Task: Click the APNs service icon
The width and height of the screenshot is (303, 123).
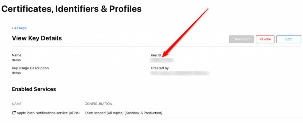Action: (x=14, y=113)
